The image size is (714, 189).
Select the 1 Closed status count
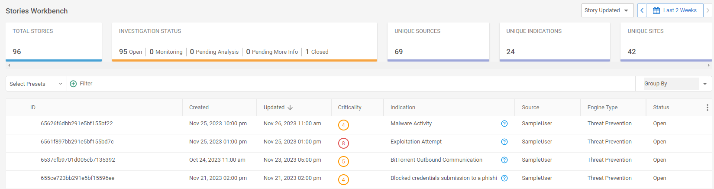317,52
